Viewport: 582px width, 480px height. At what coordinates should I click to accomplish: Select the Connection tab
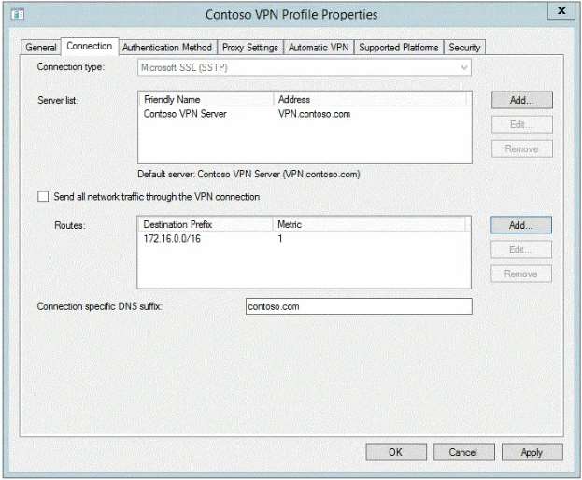(x=90, y=47)
